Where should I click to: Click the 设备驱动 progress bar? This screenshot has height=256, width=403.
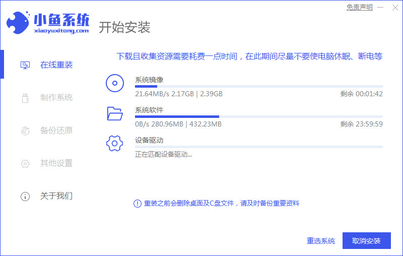258,147
